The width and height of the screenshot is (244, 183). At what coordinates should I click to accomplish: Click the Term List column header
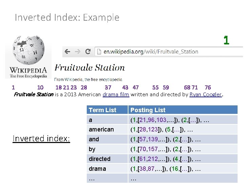pyautogui.click(x=102, y=110)
